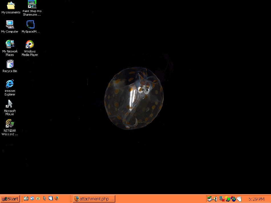Click the mouse pointer Quick Launch icon
The height and width of the screenshot is (203, 271).
click(x=44, y=198)
